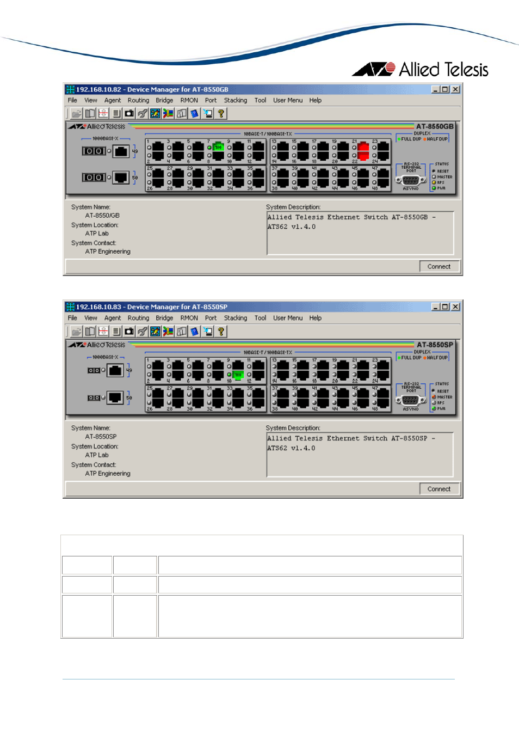The height and width of the screenshot is (735, 519).
Task: Click text list icon in AT-8550GB toolbar
Action: pyautogui.click(x=116, y=113)
